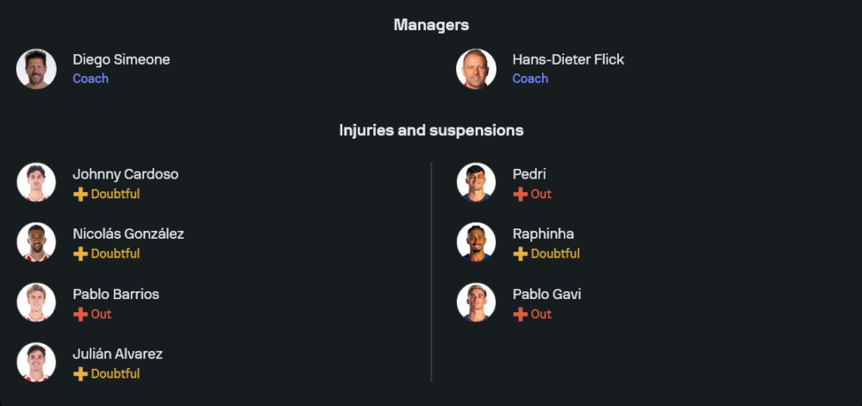The image size is (862, 406).
Task: Click Julián Alvarez's player avatar
Action: [36, 363]
